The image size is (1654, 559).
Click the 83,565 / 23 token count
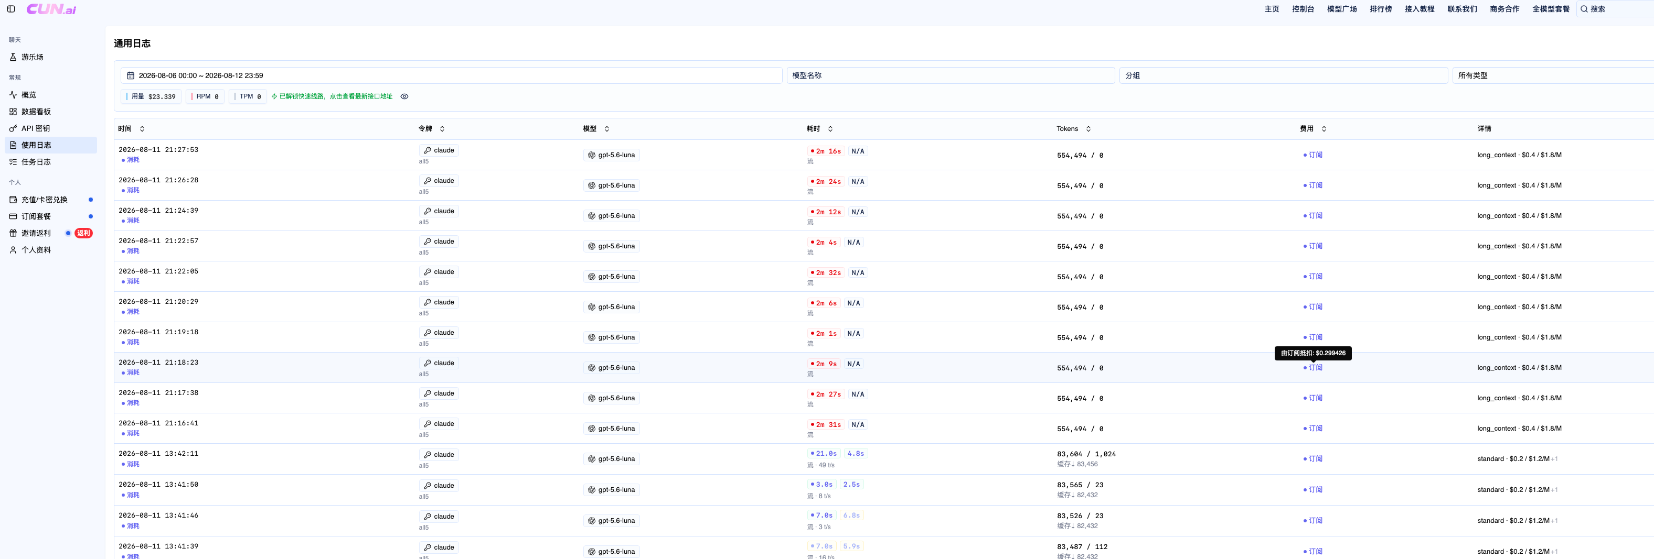pyautogui.click(x=1080, y=485)
